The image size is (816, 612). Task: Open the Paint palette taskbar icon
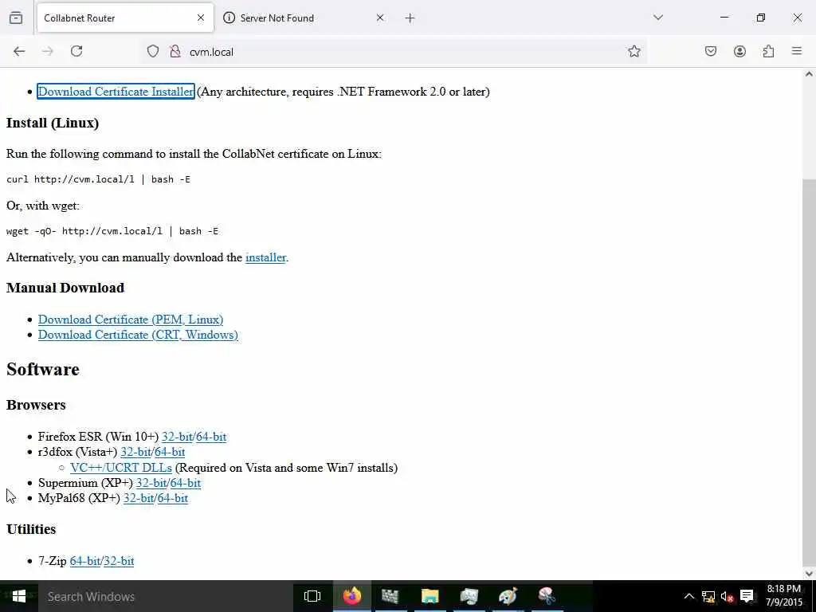pyautogui.click(x=508, y=596)
